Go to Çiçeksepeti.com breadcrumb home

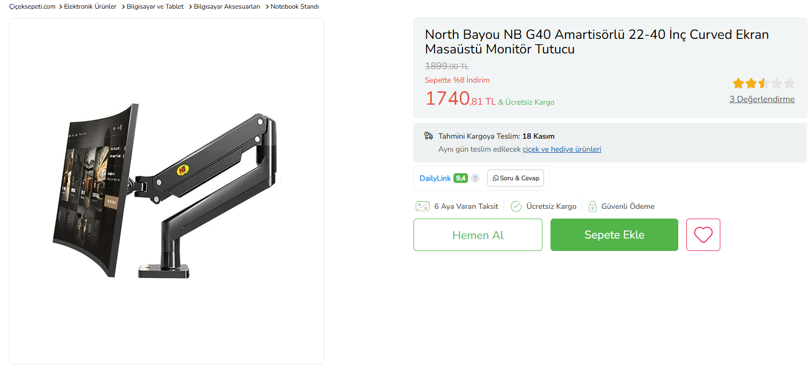(32, 6)
